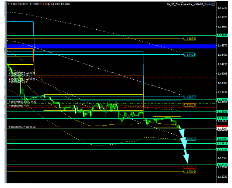Click the expert advisor smiley face icon
Image resolution: width=232 pixels, height=188 pixels.
pyautogui.click(x=213, y=5)
